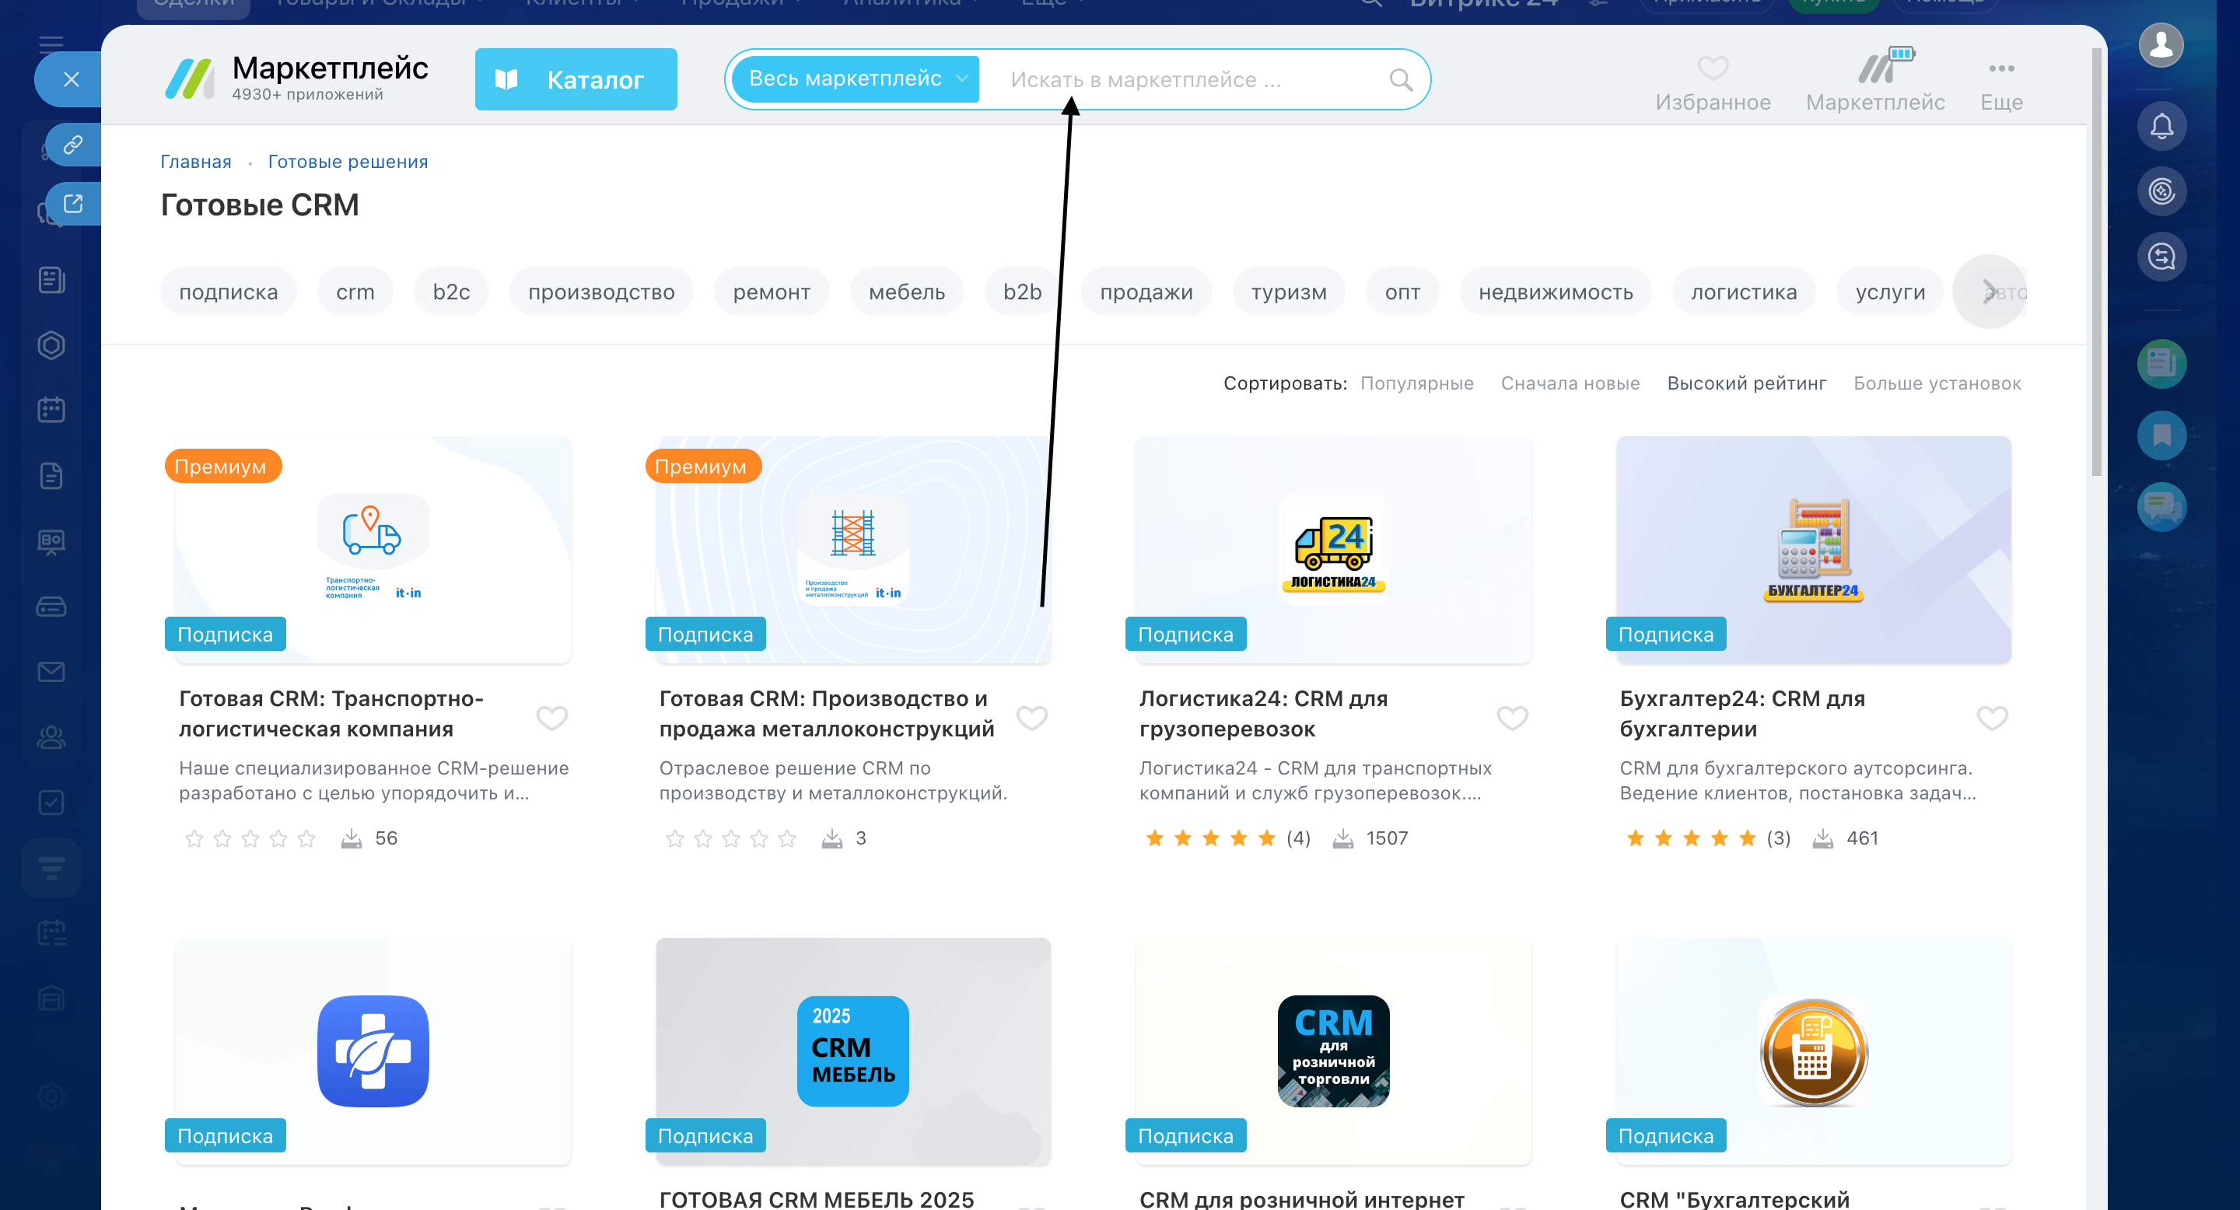Image resolution: width=2240 pixels, height=1210 pixels.
Task: Favorite the Логистика24 CRM app with its heart
Action: (1511, 718)
